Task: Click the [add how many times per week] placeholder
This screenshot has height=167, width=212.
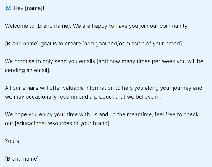Action: point(150,61)
